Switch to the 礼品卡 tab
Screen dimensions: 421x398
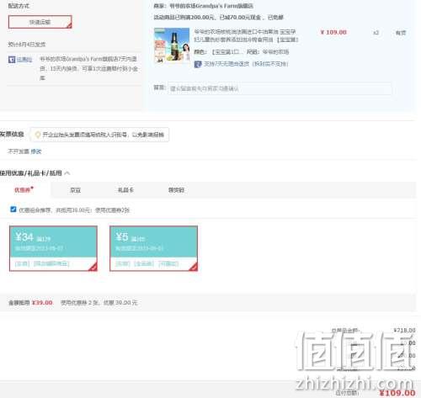click(x=125, y=190)
